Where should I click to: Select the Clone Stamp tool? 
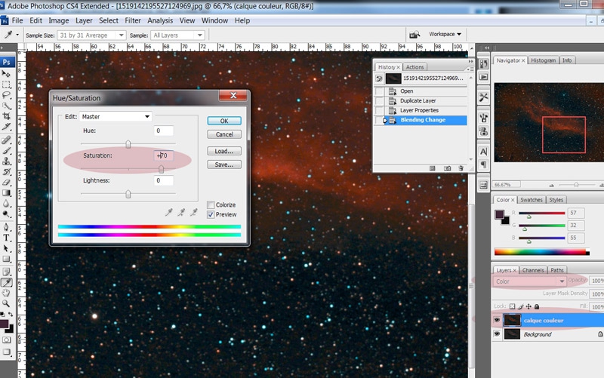pyautogui.click(x=6, y=161)
